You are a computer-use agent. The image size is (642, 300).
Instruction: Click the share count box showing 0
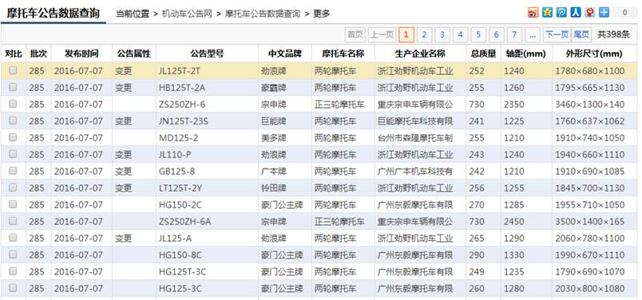[x=624, y=13]
